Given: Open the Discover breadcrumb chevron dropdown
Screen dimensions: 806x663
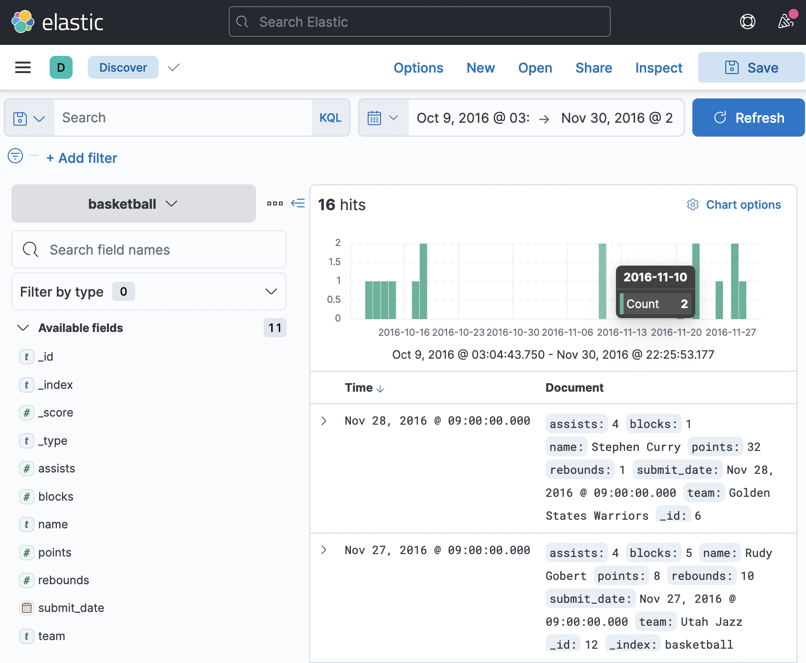Looking at the screenshot, I should (x=174, y=67).
